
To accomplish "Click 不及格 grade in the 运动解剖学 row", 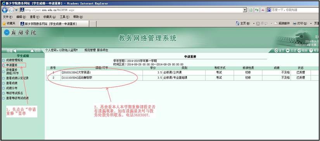I will pos(285,78).
